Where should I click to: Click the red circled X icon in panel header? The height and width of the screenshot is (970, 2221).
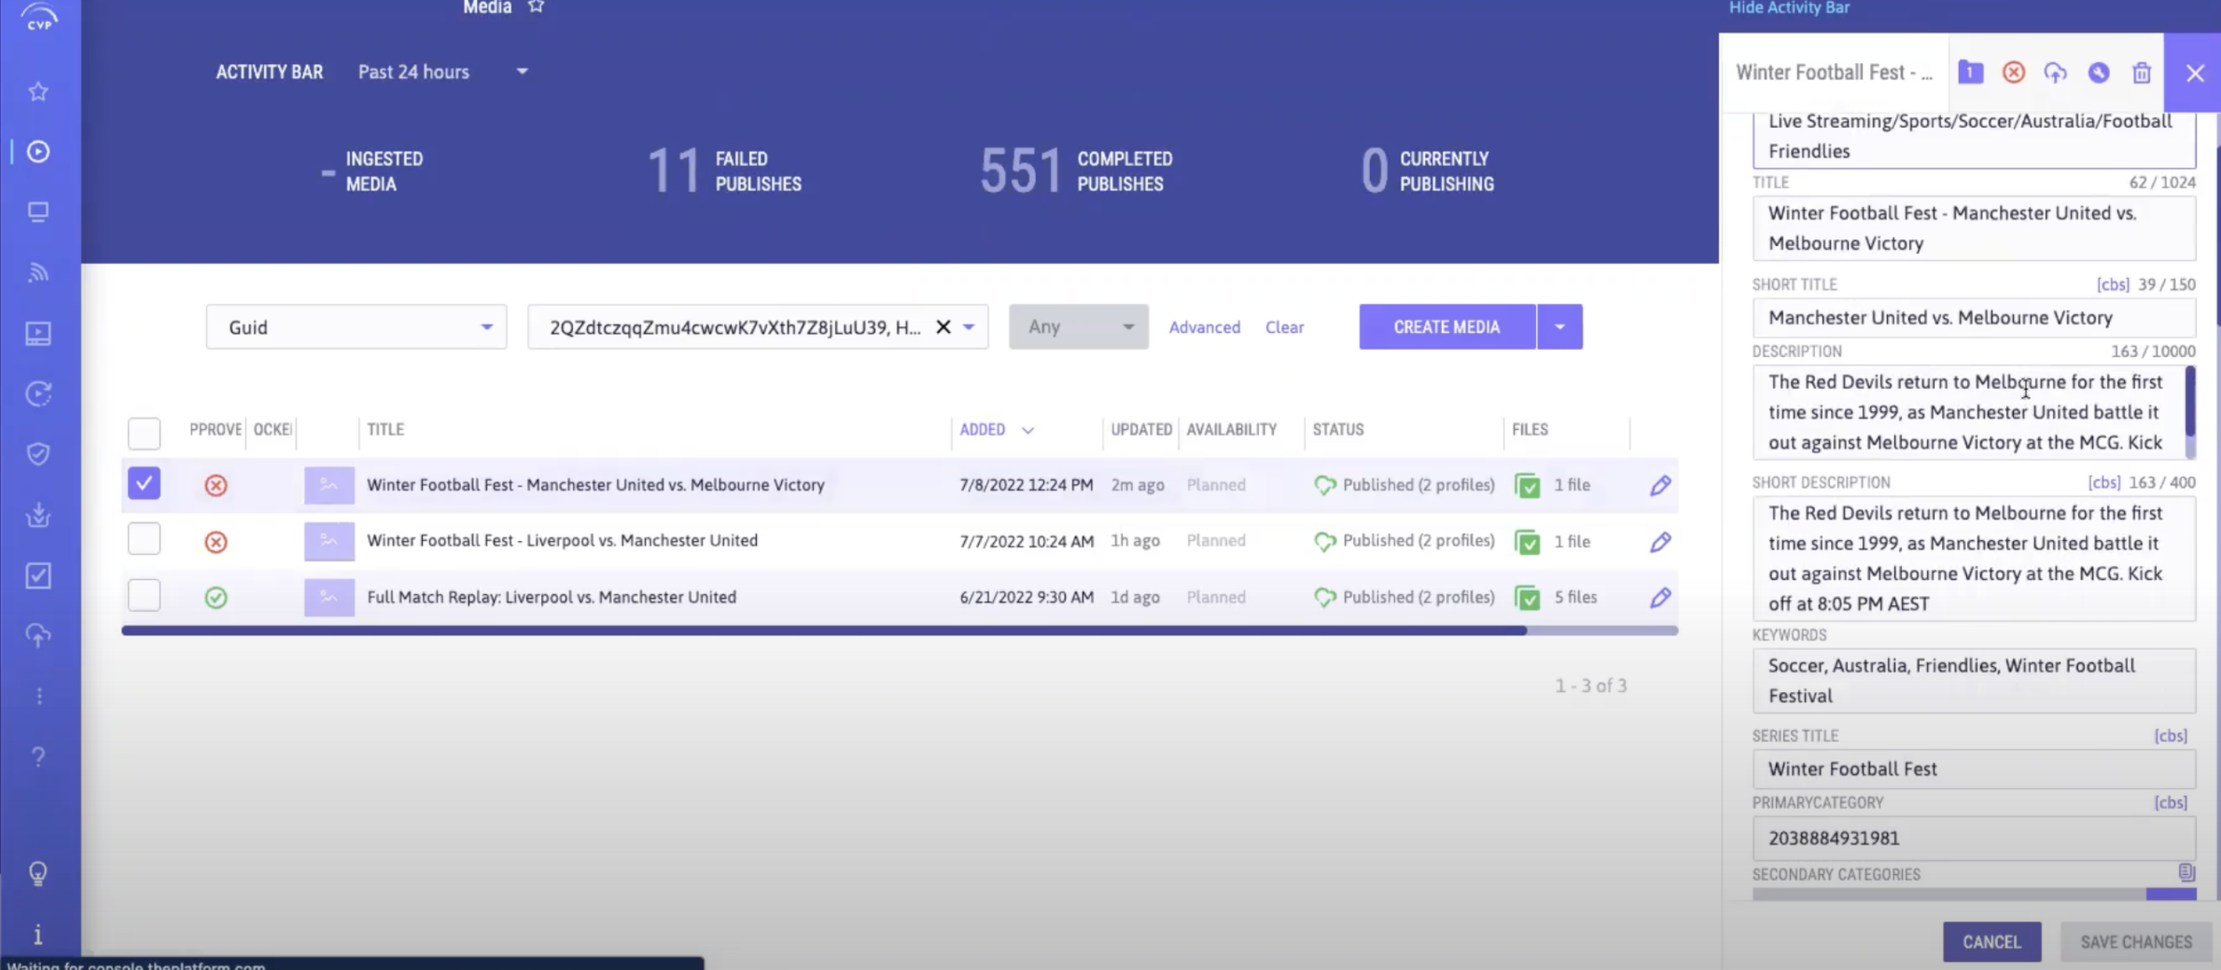(2013, 73)
